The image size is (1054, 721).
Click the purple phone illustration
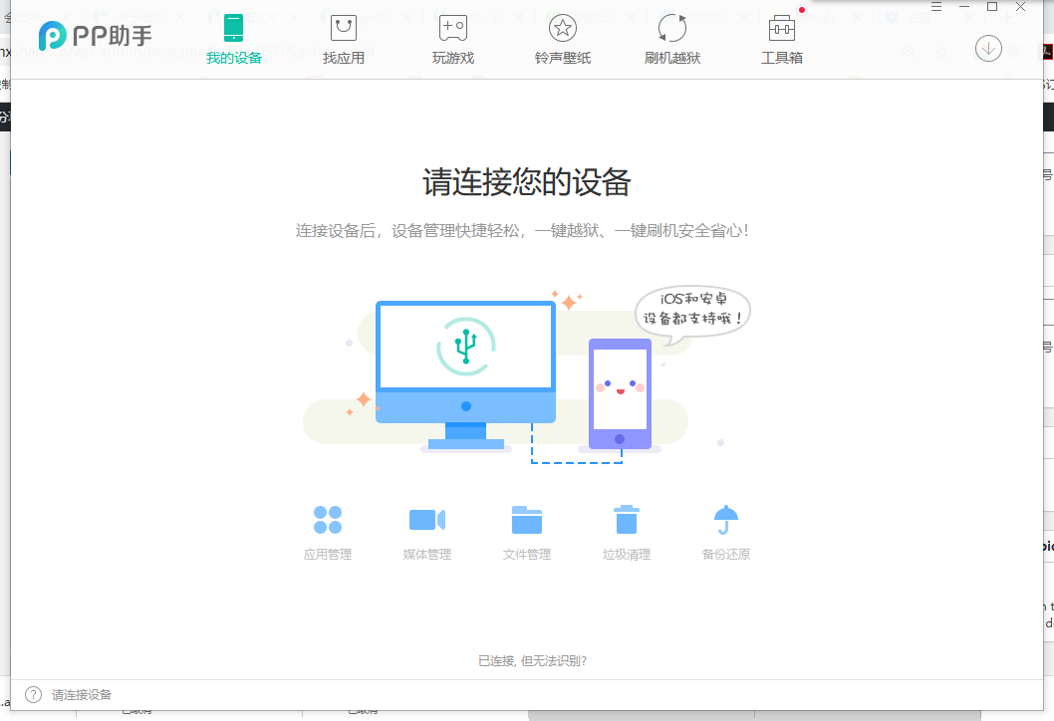click(x=620, y=393)
